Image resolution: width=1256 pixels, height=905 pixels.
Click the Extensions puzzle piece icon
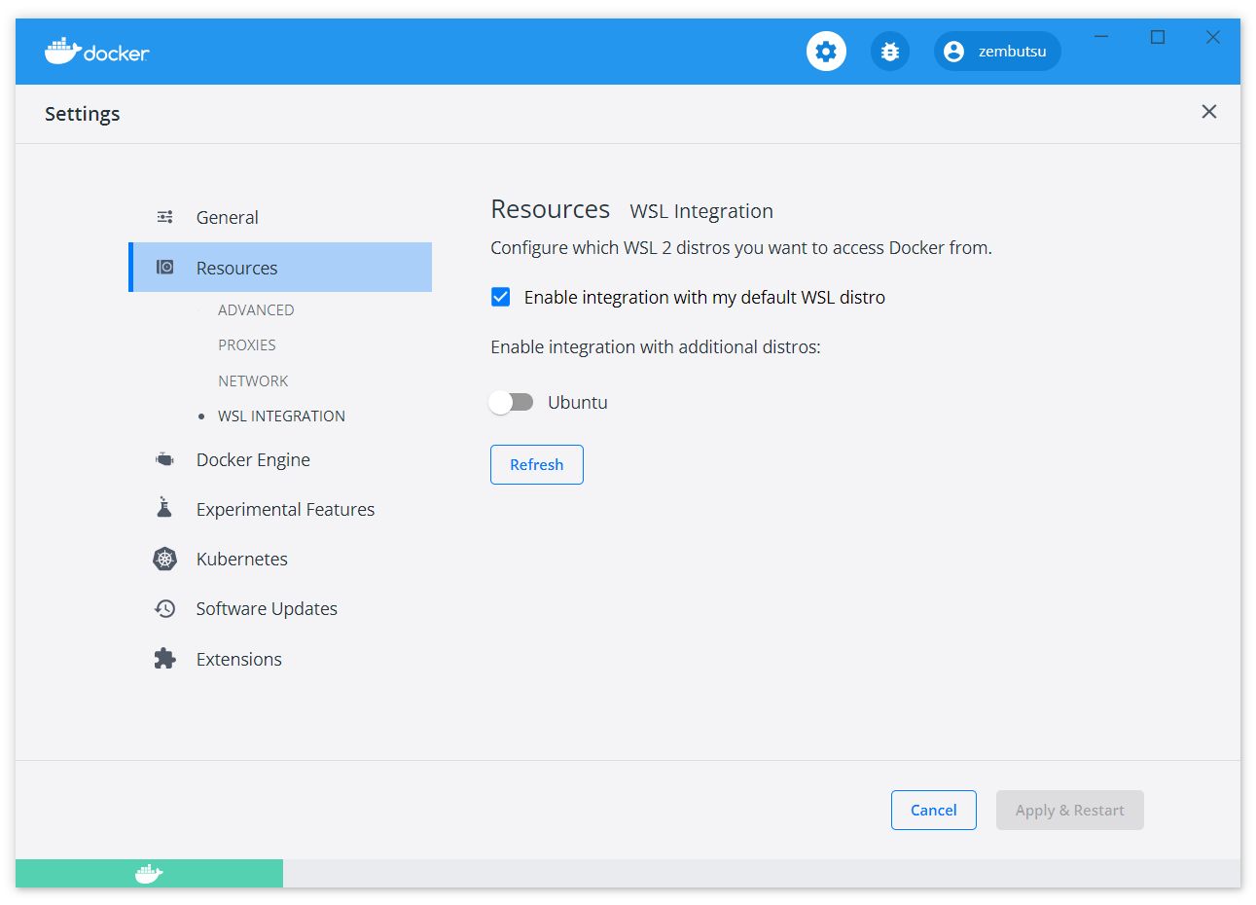pyautogui.click(x=165, y=659)
